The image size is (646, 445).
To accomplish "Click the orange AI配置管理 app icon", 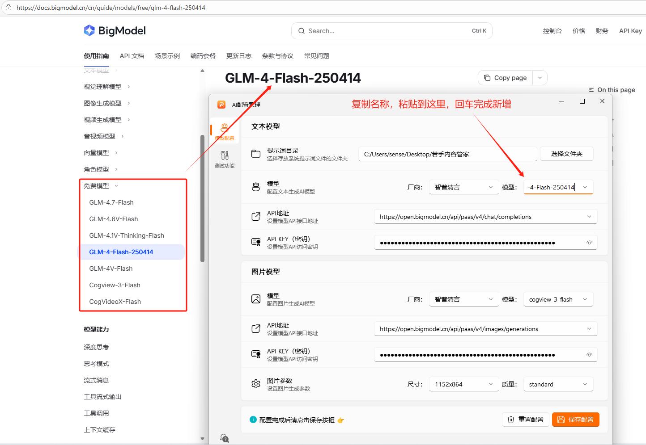I will click(221, 104).
